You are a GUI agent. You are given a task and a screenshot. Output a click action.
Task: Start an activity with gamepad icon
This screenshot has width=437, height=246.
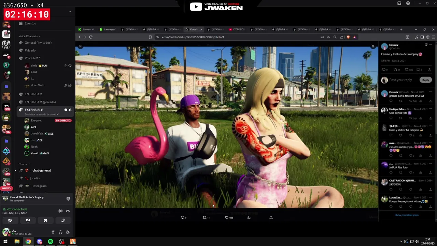pyautogui.click(x=45, y=221)
